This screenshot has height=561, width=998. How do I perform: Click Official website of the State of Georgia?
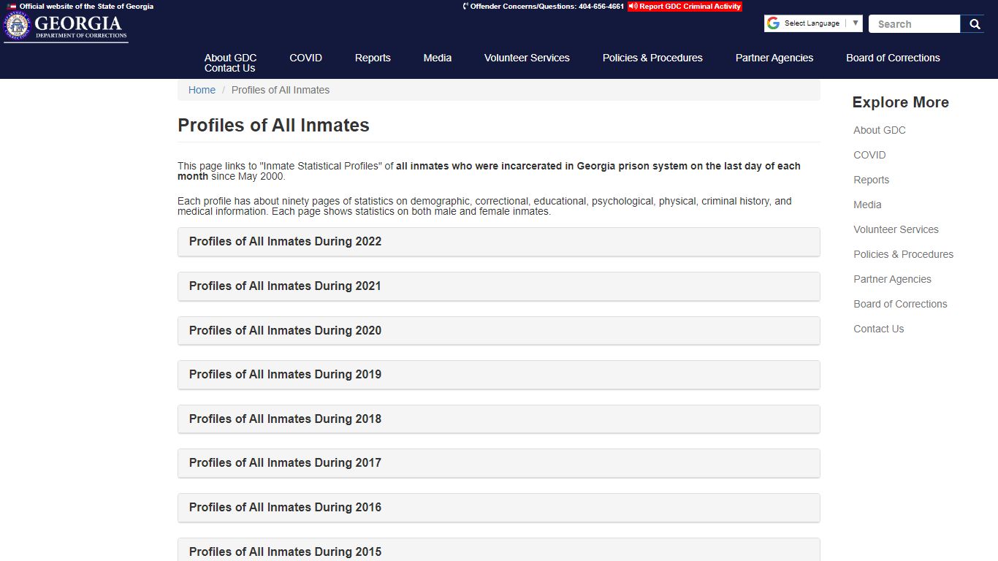[x=86, y=7]
